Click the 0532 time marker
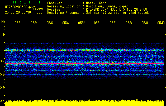 [34, 23]
